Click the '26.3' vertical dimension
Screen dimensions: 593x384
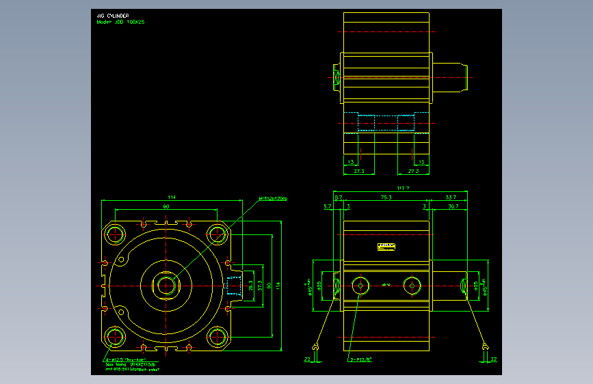[x=250, y=286]
